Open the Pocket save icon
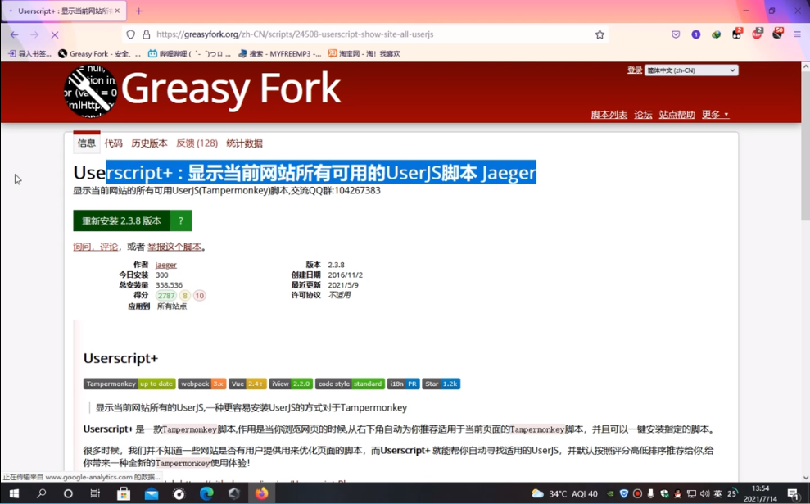Viewport: 810px width, 504px height. tap(676, 34)
